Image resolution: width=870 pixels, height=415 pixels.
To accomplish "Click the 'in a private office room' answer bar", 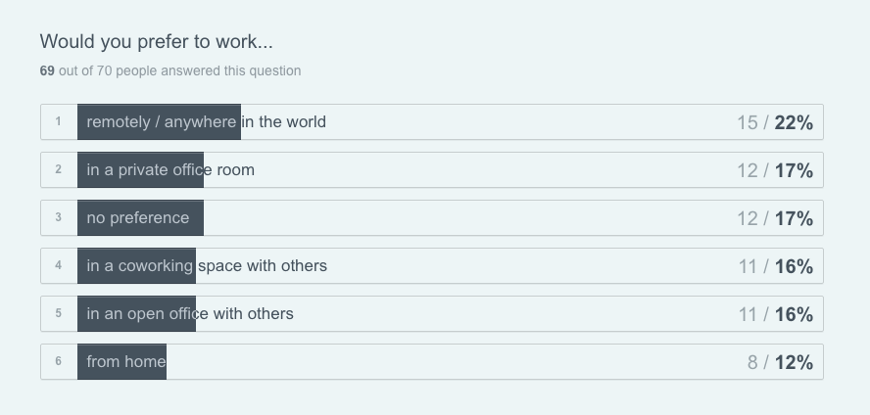I will [x=170, y=170].
